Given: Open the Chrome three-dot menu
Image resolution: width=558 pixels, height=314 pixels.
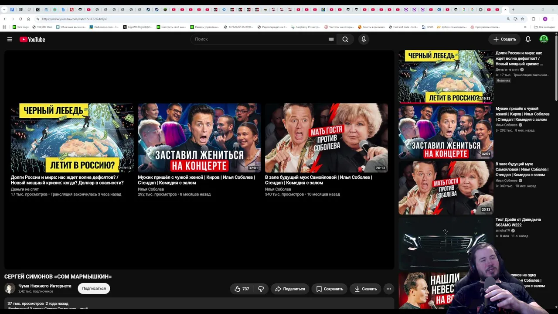Looking at the screenshot, I should coord(553,19).
